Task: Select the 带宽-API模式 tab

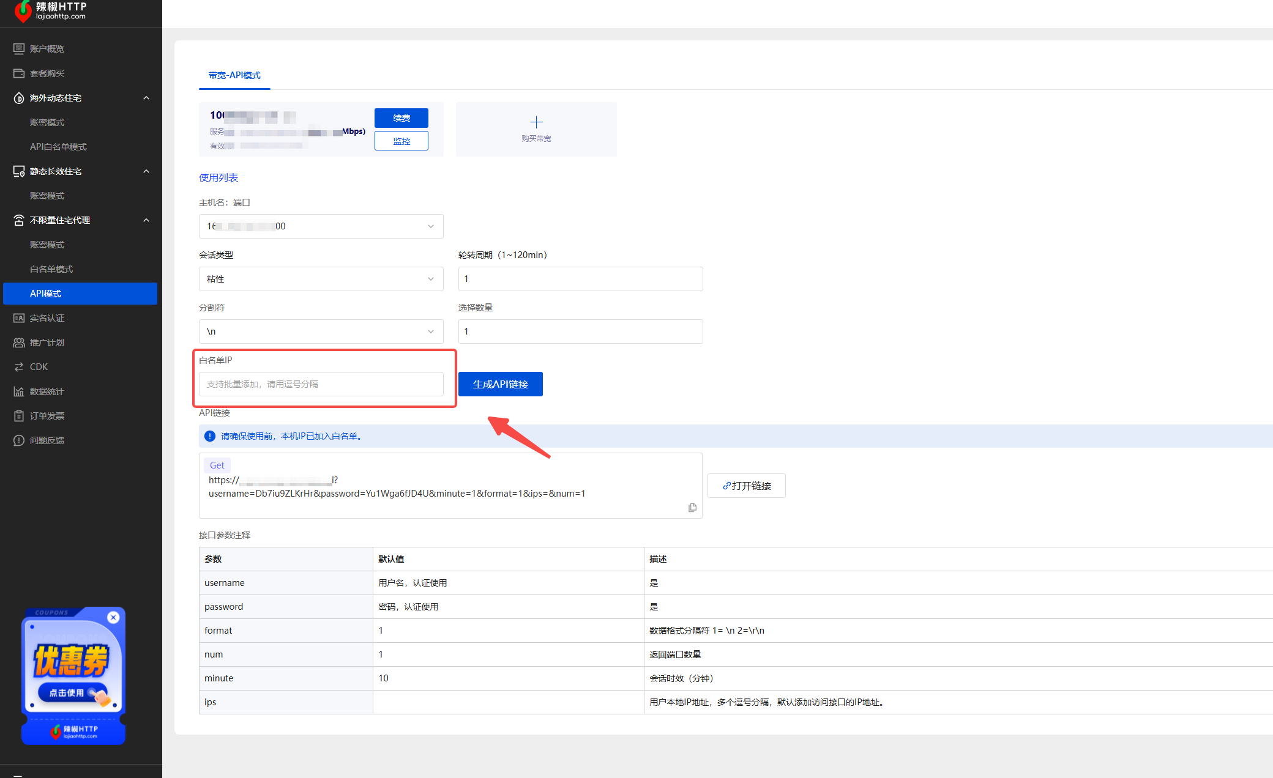Action: 234,75
